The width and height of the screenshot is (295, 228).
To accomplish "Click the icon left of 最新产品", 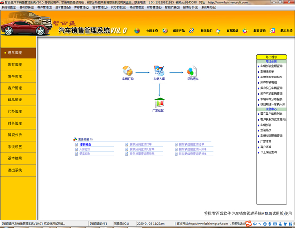I will pyautogui.click(x=165, y=31).
